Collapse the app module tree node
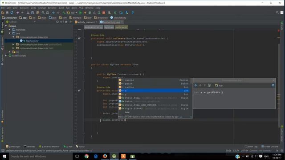 click(x=6, y=26)
